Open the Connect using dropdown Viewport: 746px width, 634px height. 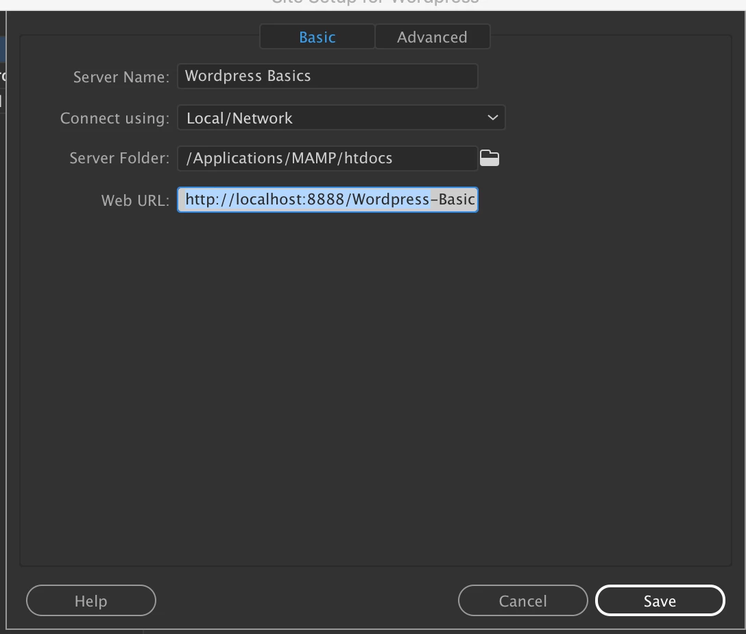click(x=341, y=117)
